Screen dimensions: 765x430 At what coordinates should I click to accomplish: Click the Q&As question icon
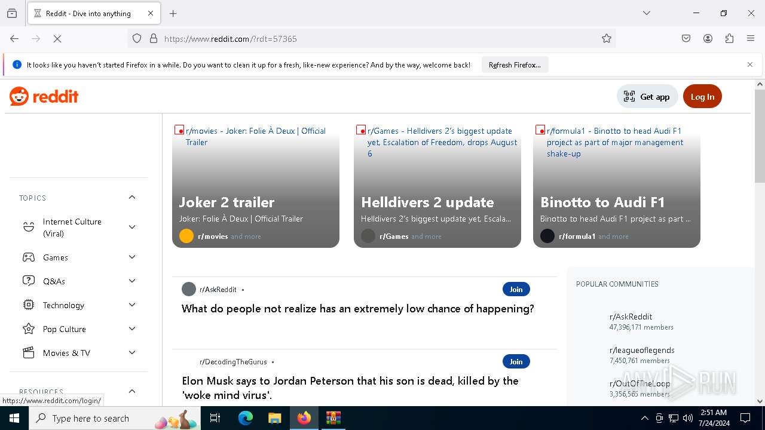(x=28, y=281)
